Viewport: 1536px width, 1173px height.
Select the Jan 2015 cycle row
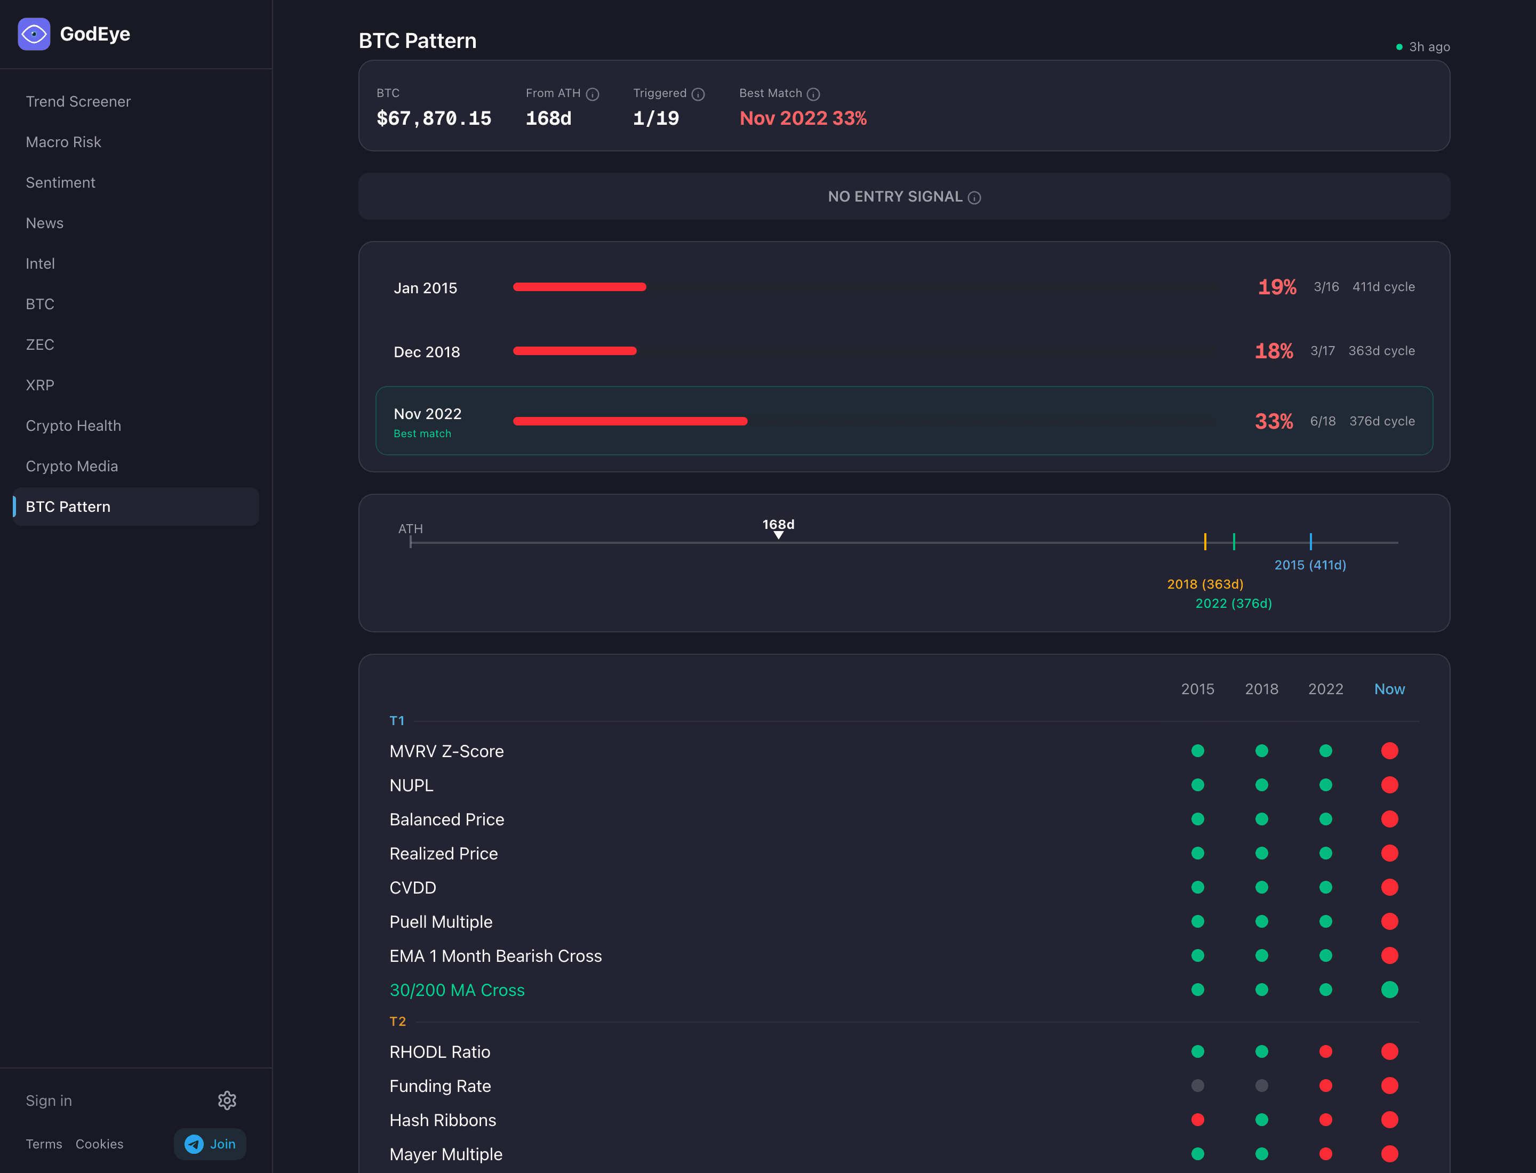(426, 288)
